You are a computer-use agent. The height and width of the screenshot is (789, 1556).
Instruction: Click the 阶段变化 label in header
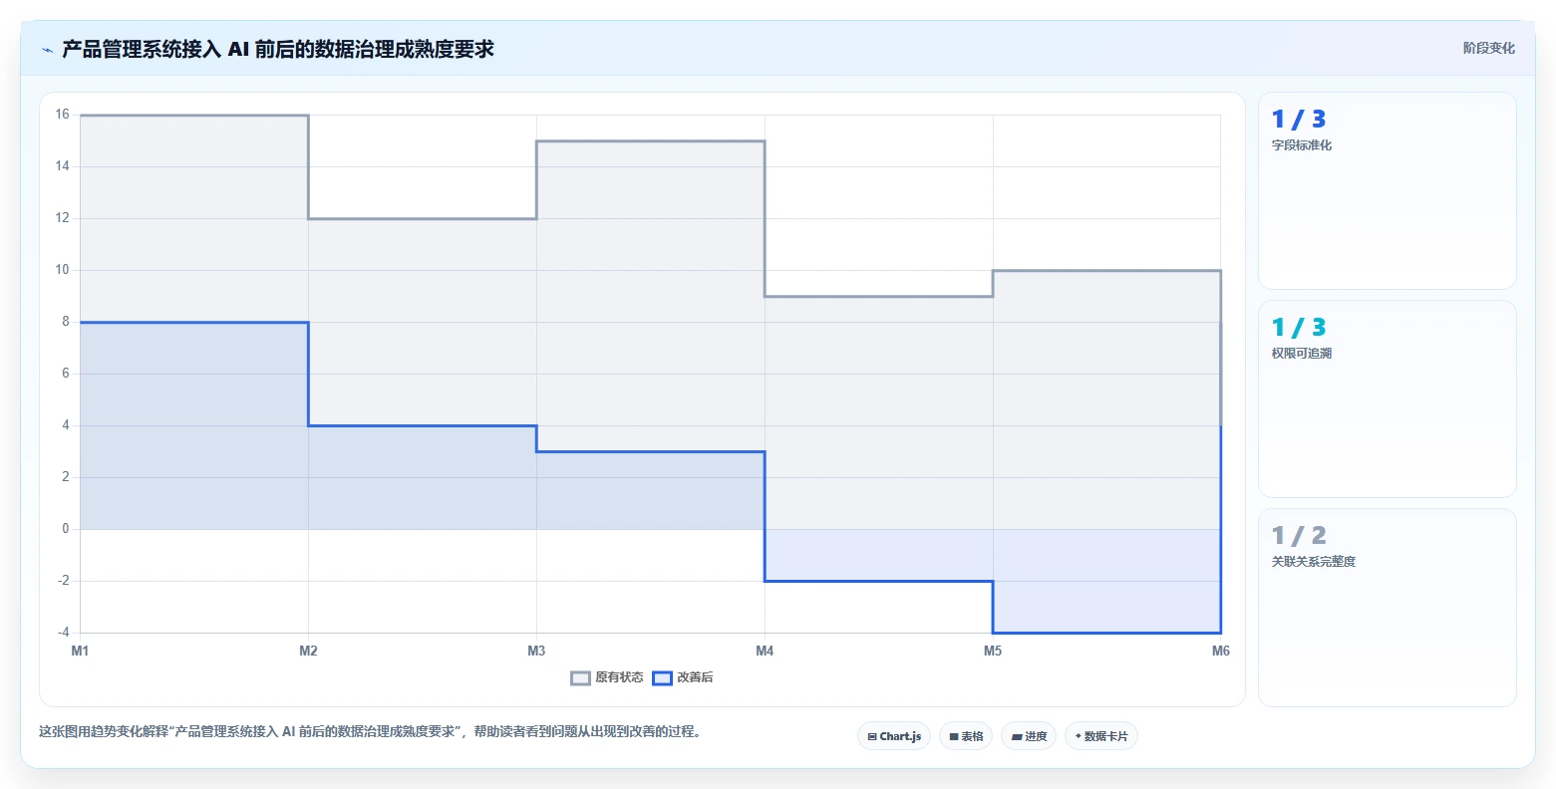coord(1489,48)
